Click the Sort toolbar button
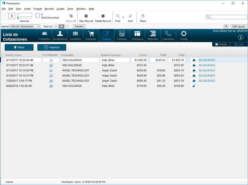The image size is (248, 185). coord(130,18)
